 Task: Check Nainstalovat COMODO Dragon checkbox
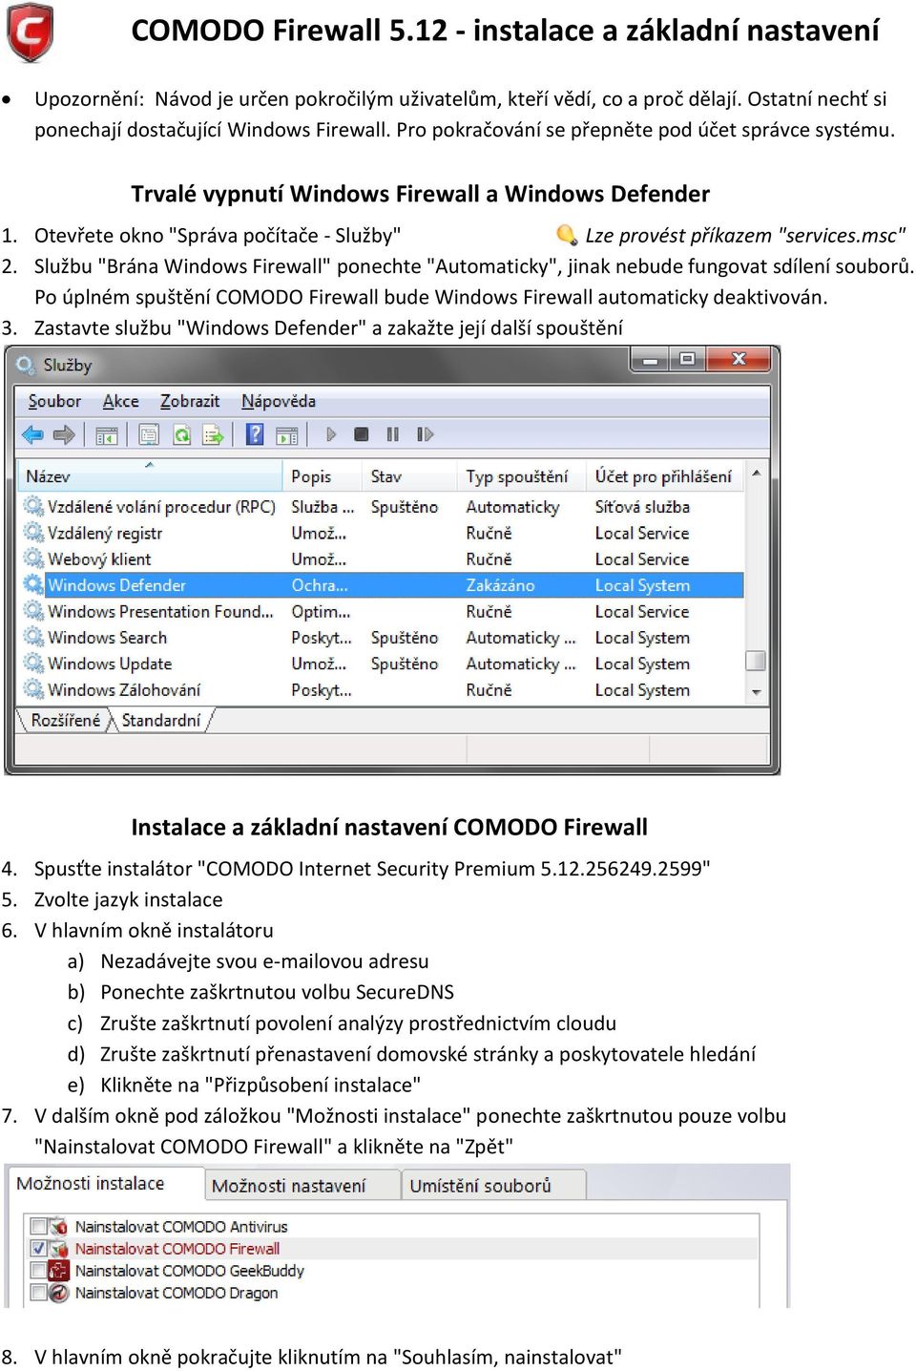click(x=39, y=1293)
